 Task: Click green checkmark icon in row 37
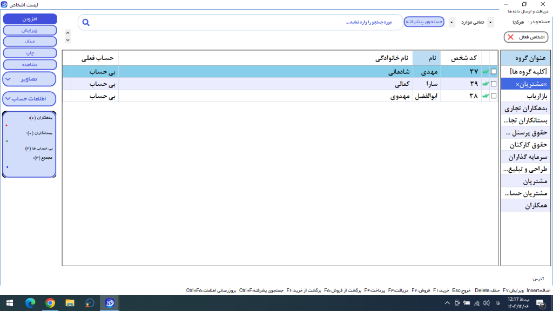[485, 72]
